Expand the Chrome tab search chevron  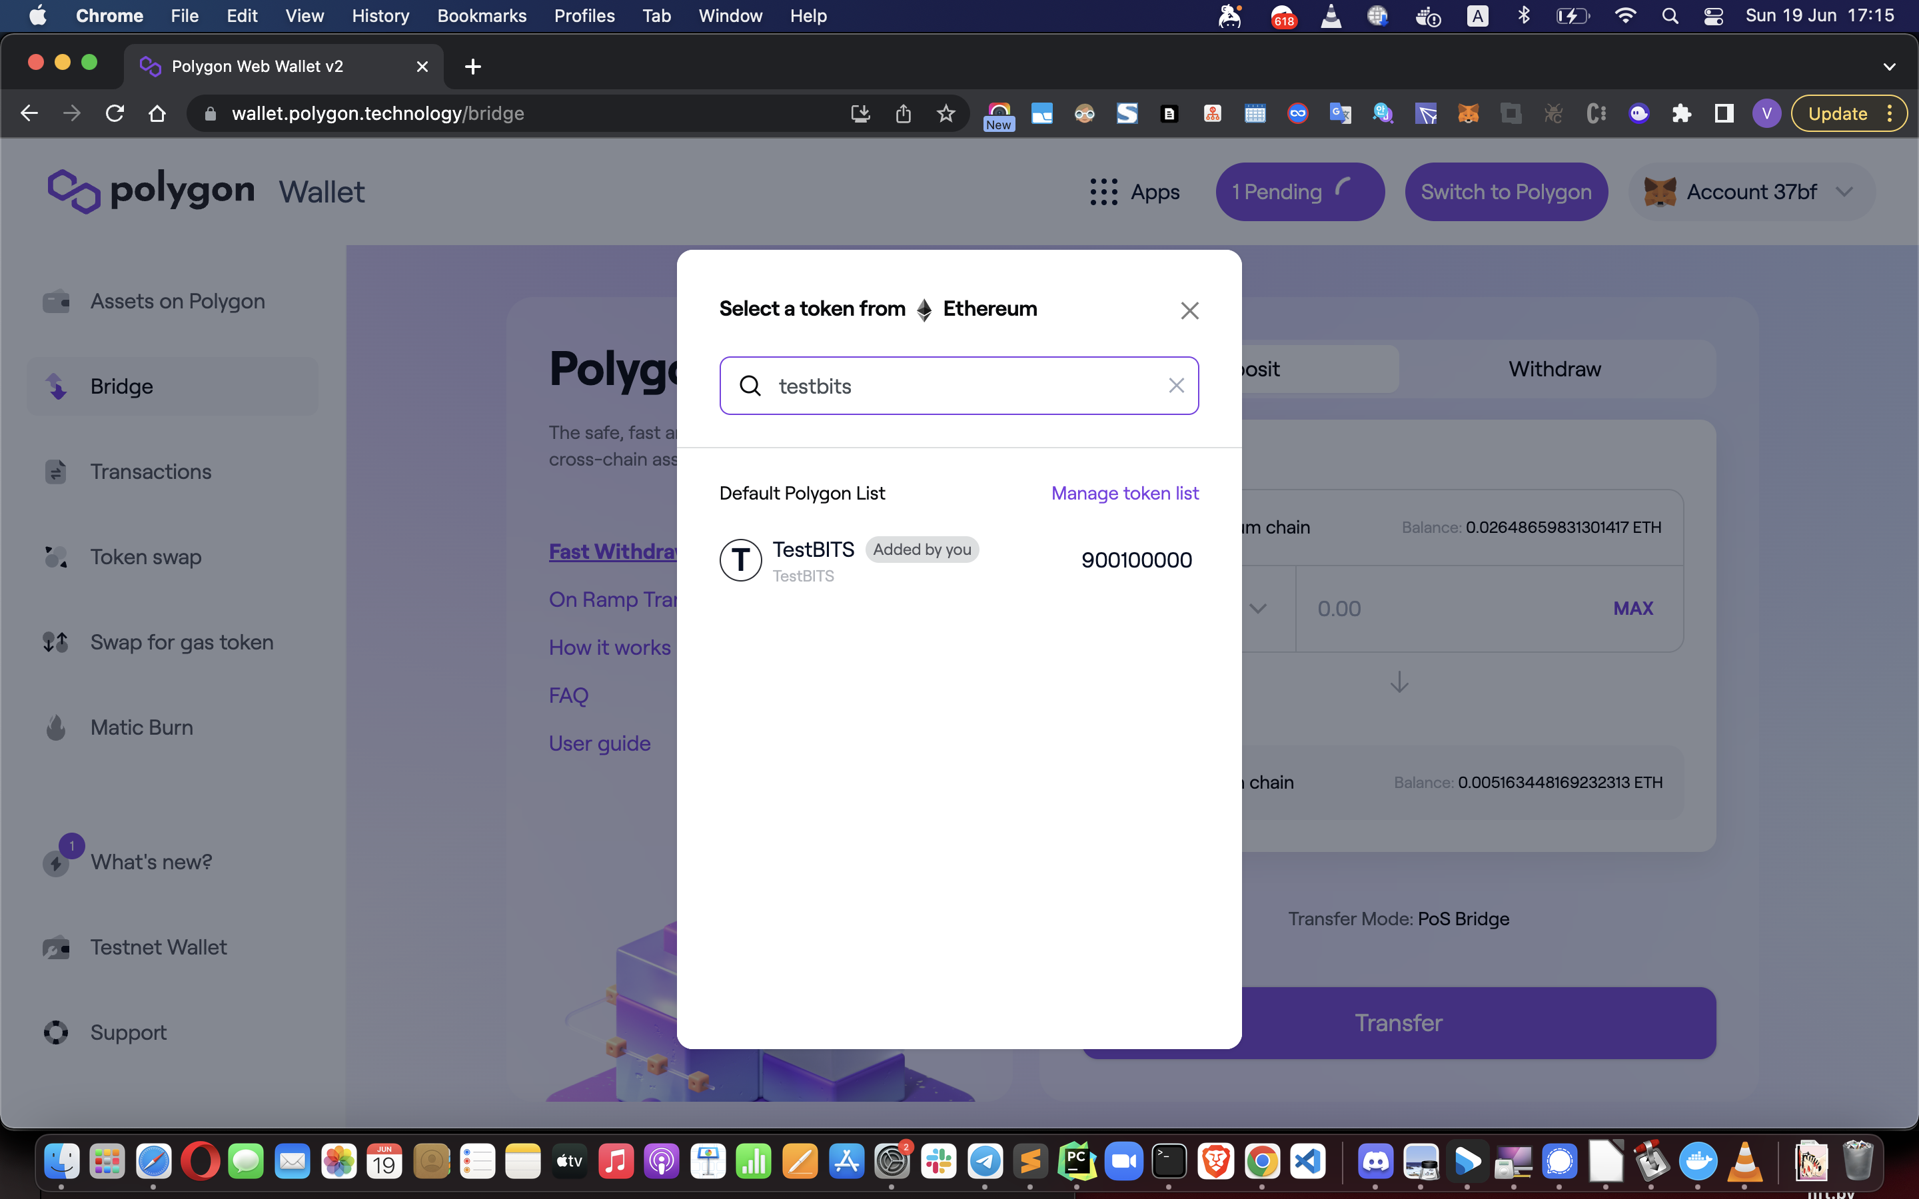pyautogui.click(x=1889, y=67)
